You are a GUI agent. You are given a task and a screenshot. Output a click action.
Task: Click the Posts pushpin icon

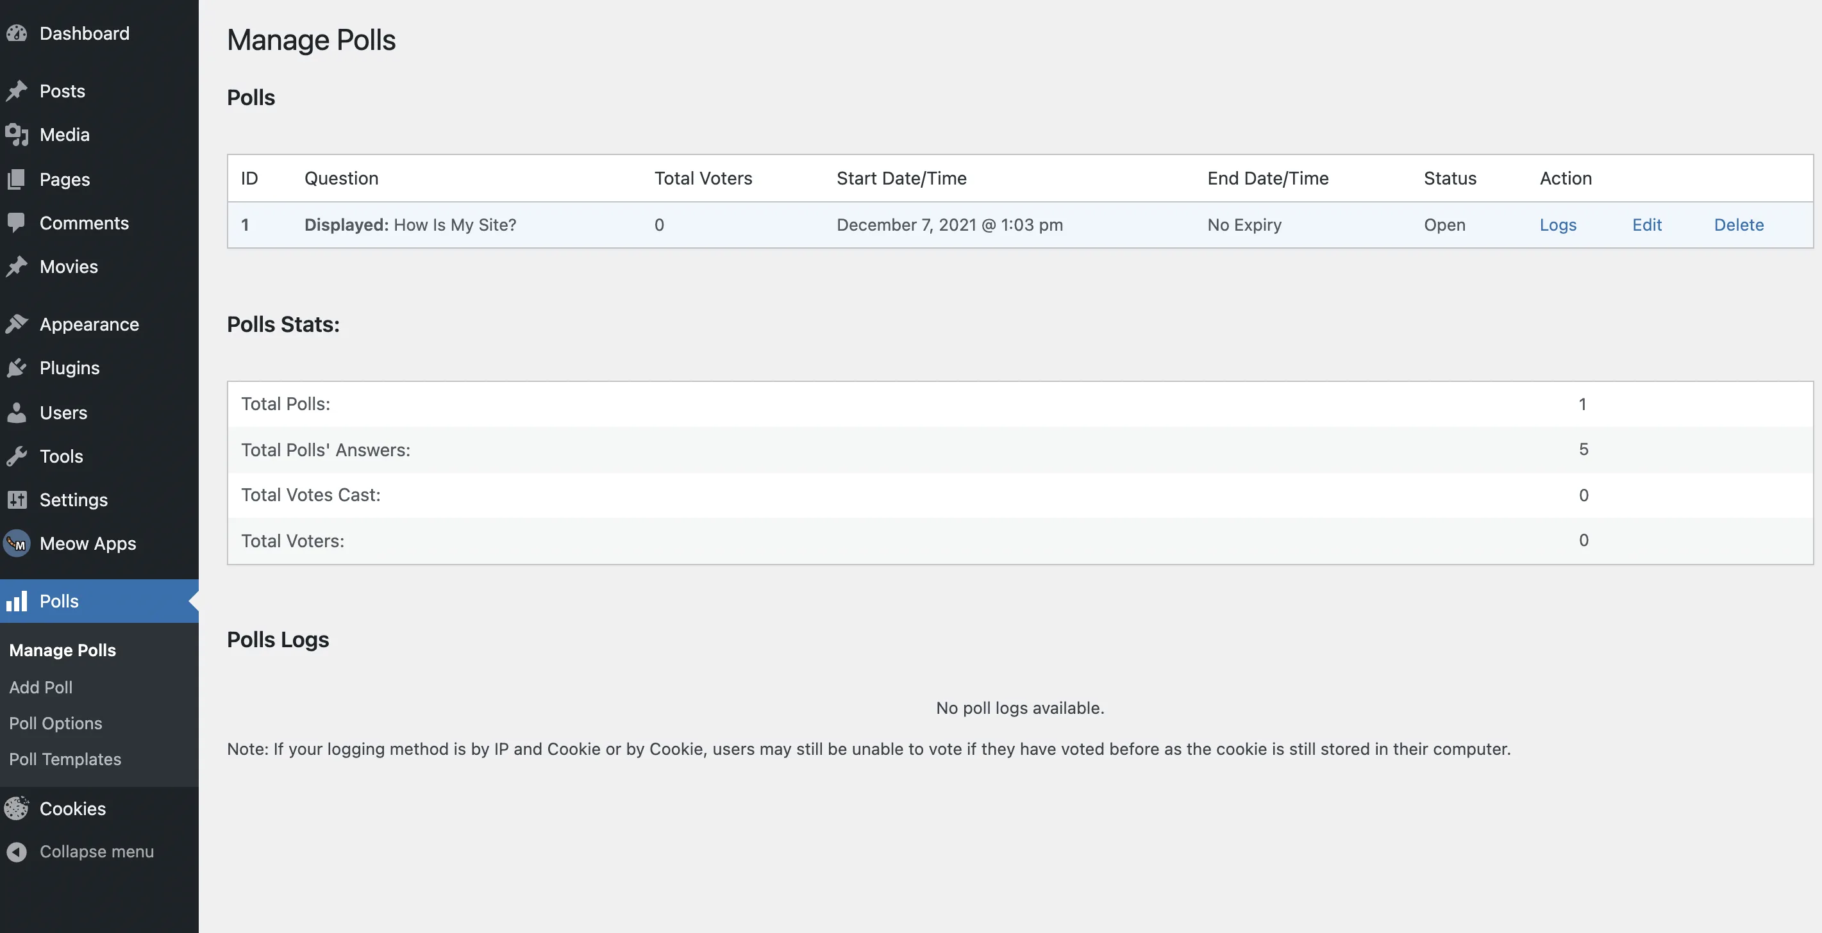17,91
